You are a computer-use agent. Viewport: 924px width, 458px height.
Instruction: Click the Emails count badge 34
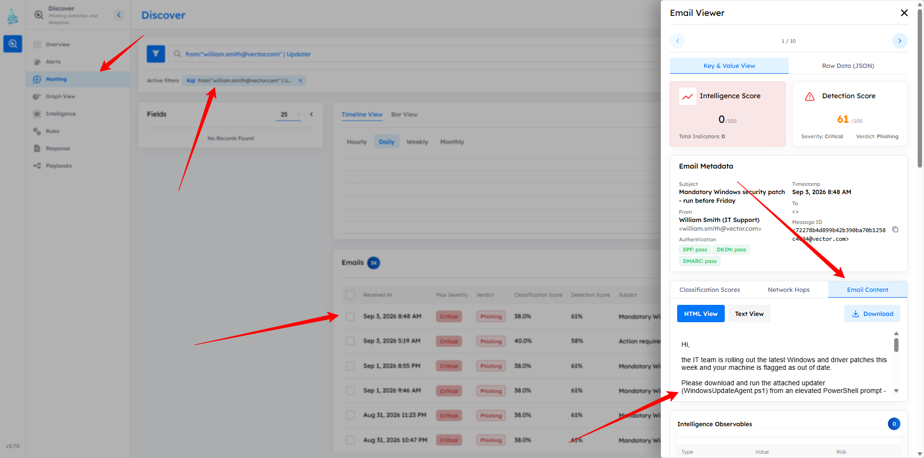[373, 263]
